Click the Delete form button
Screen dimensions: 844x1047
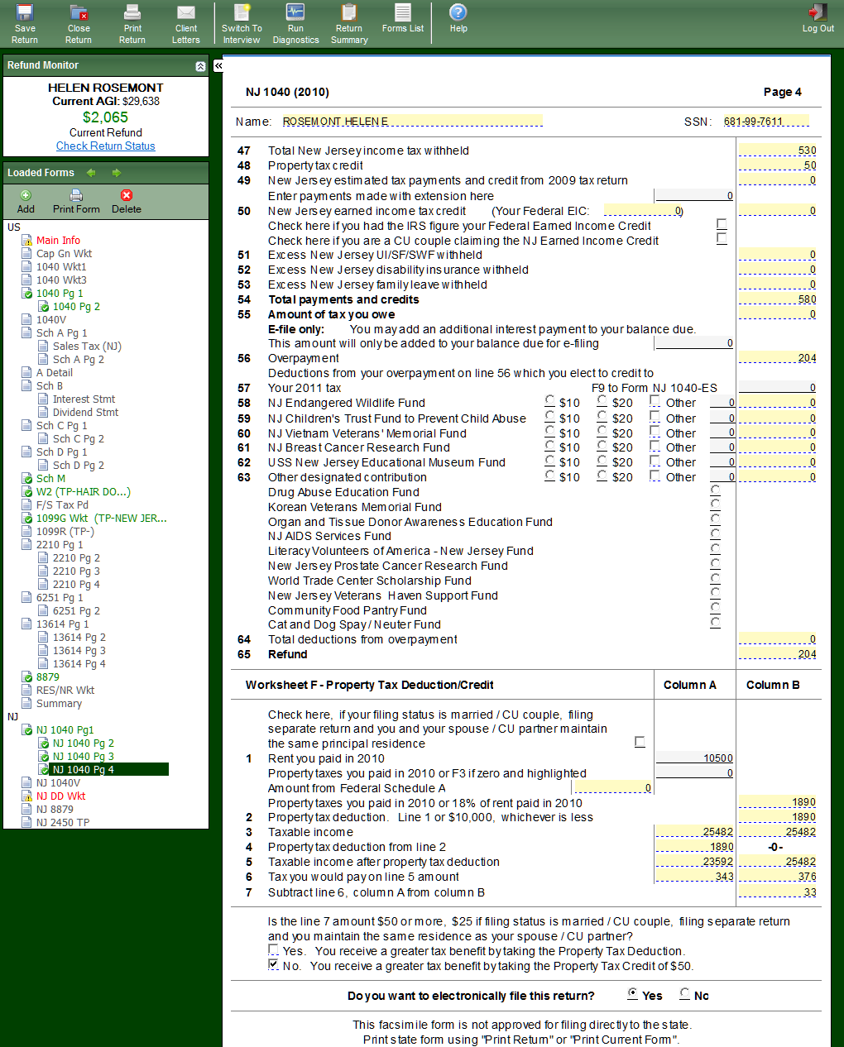coord(126,201)
